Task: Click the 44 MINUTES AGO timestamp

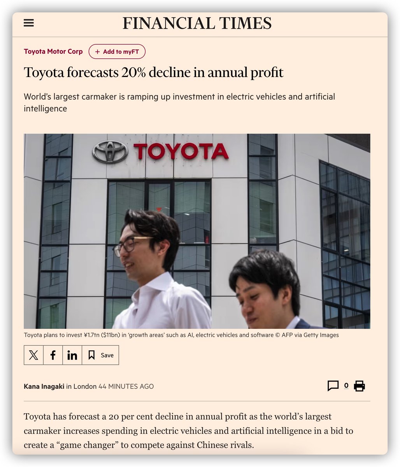Action: pos(126,386)
